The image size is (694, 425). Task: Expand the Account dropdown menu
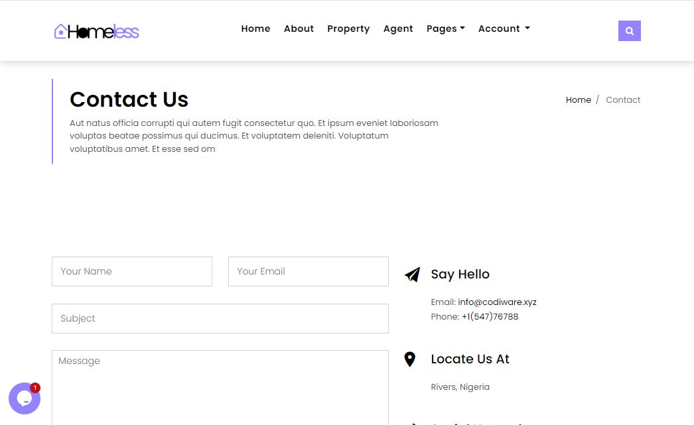coord(504,29)
